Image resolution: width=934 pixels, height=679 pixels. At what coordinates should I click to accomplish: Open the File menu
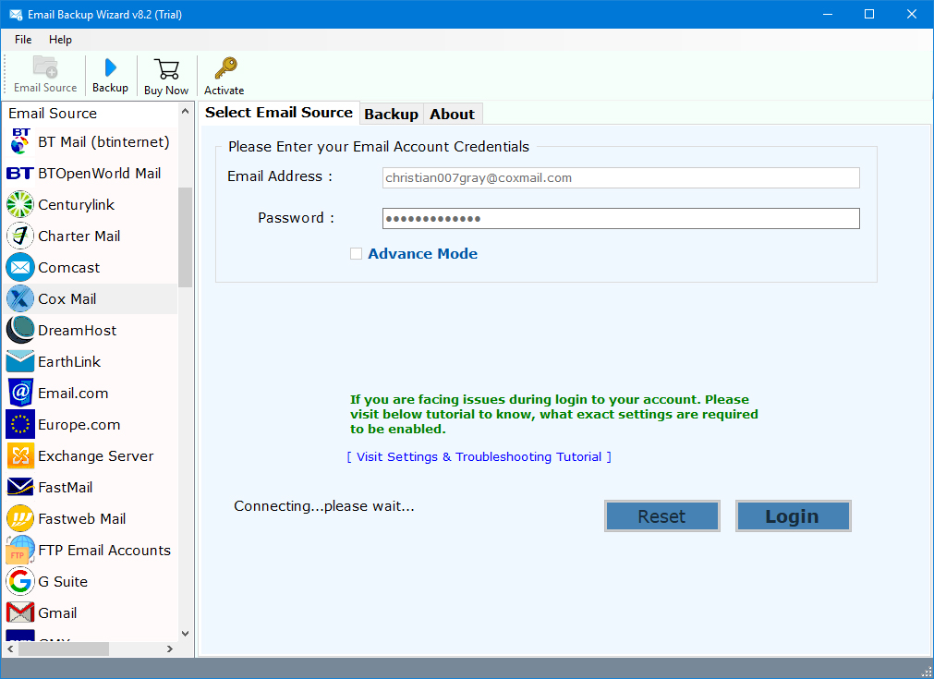[x=23, y=40]
